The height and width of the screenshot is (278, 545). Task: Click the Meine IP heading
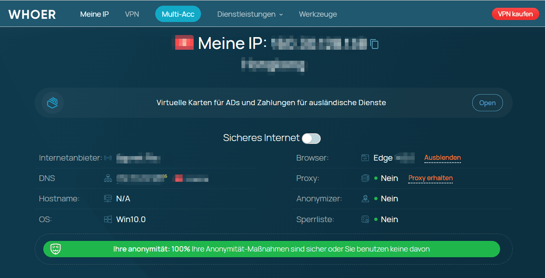232,43
